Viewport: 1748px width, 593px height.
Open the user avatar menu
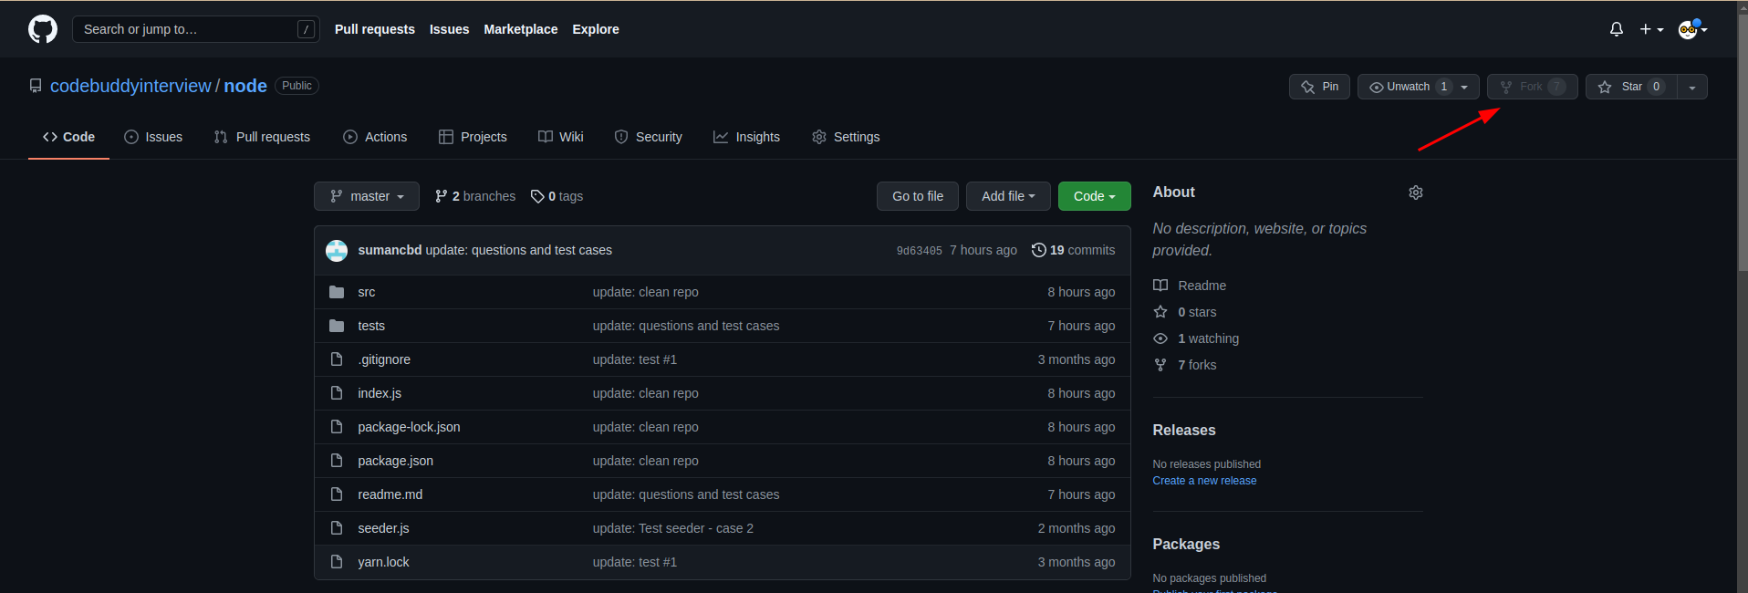click(x=1692, y=29)
